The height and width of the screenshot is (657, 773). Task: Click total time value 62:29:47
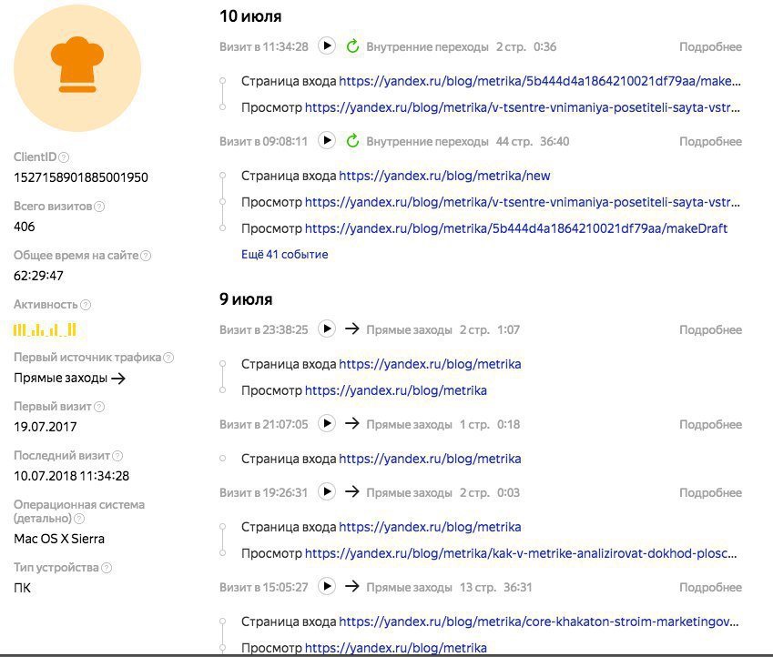pos(38,276)
